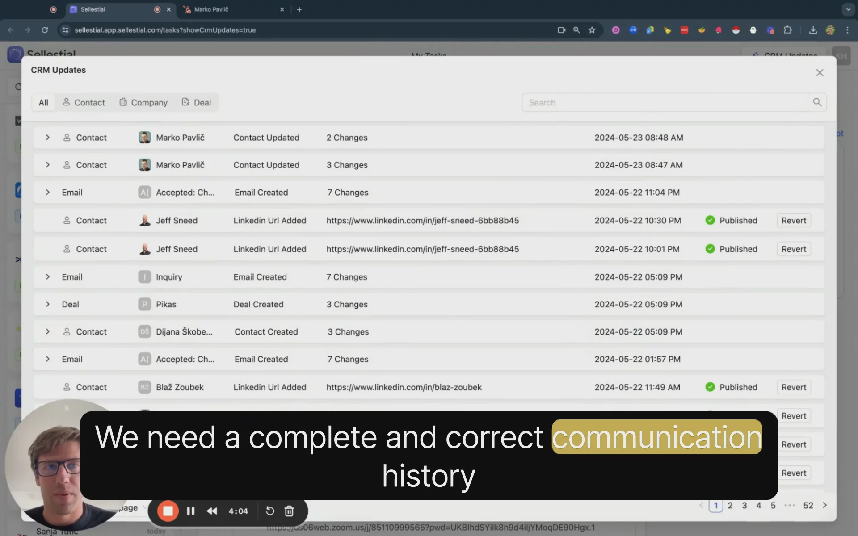
Task: Open the Chrome extensions puzzle icon
Action: click(x=787, y=30)
